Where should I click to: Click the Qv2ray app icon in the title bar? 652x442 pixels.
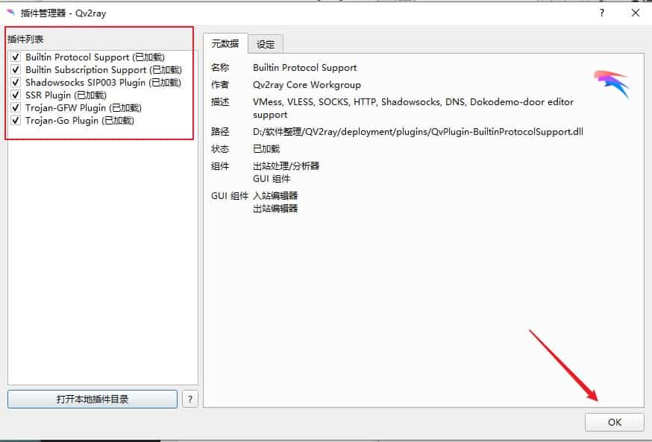pyautogui.click(x=10, y=13)
